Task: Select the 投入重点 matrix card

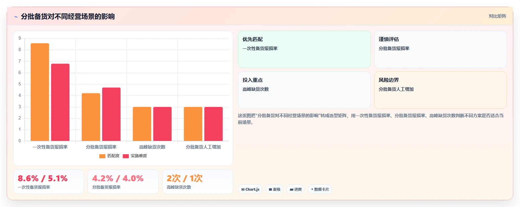Action: 304,90
